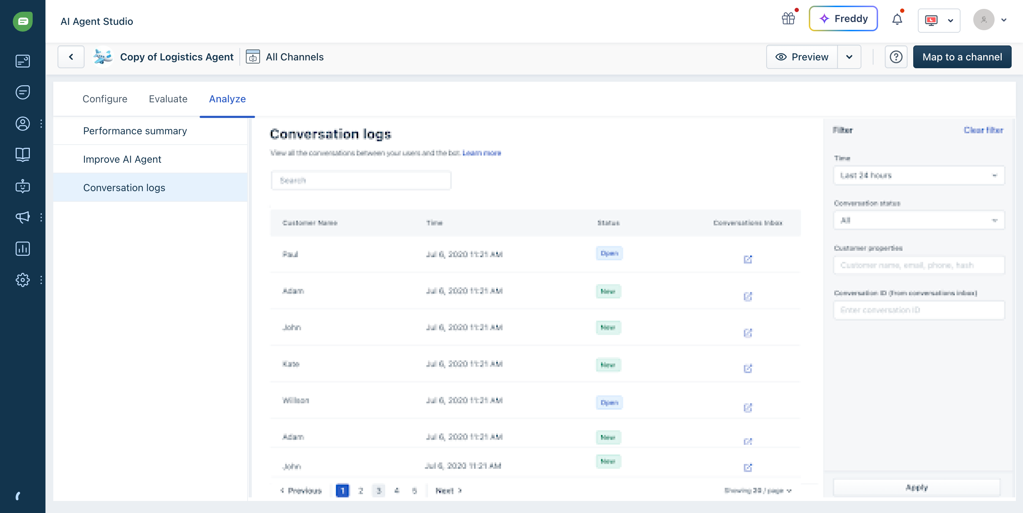Select Performance summary in side menu
Image resolution: width=1023 pixels, height=513 pixels.
click(x=135, y=131)
